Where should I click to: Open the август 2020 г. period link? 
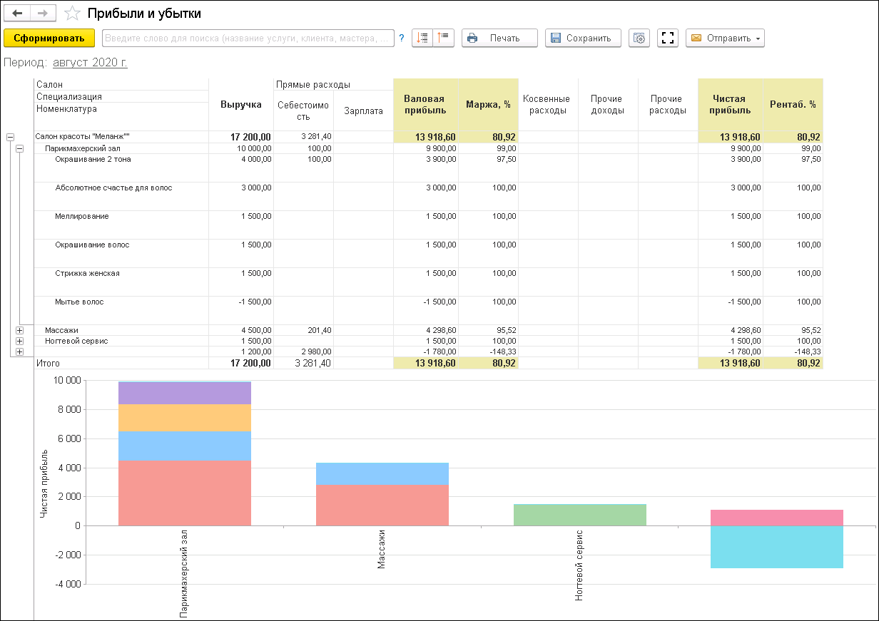(x=90, y=63)
